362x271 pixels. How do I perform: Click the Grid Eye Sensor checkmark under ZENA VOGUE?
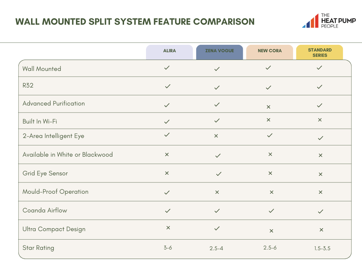pyautogui.click(x=218, y=174)
